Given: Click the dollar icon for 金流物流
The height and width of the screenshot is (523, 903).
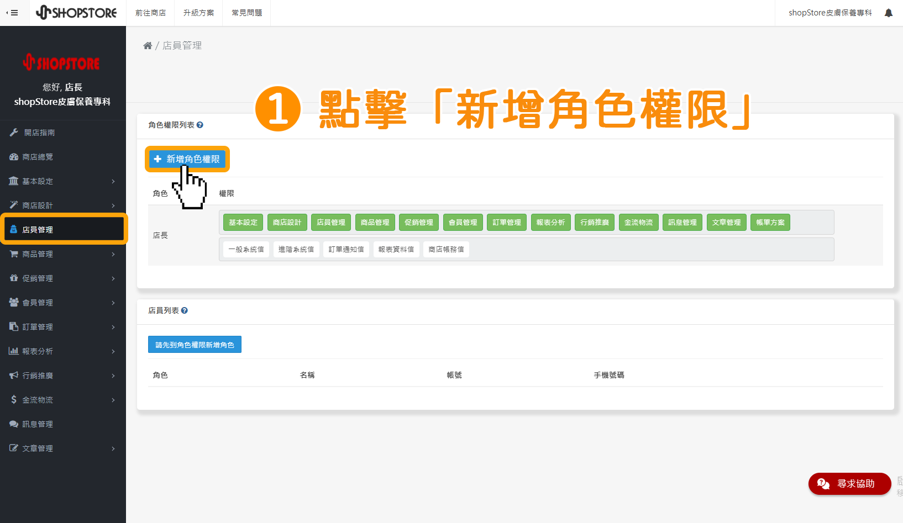Looking at the screenshot, I should click(14, 399).
